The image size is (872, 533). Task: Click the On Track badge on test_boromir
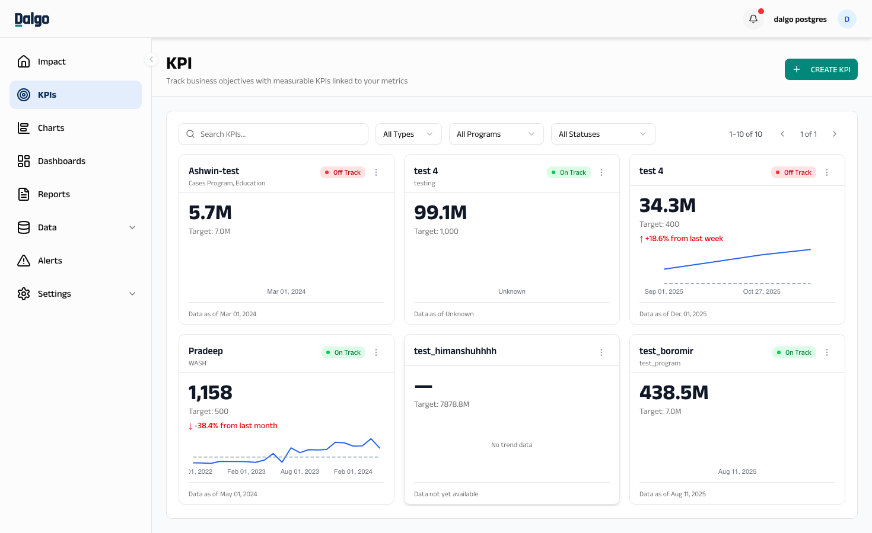coord(794,352)
